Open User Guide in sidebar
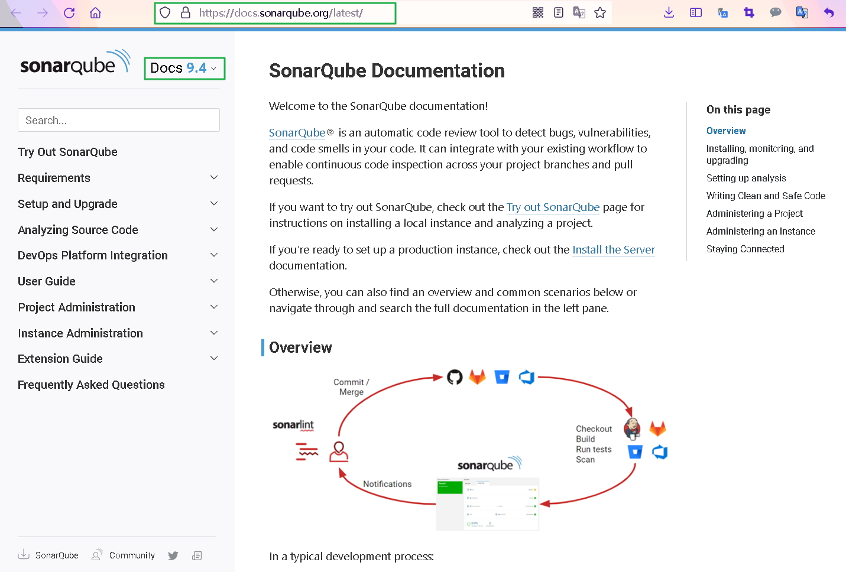Image resolution: width=846 pixels, height=572 pixels. pyautogui.click(x=47, y=281)
